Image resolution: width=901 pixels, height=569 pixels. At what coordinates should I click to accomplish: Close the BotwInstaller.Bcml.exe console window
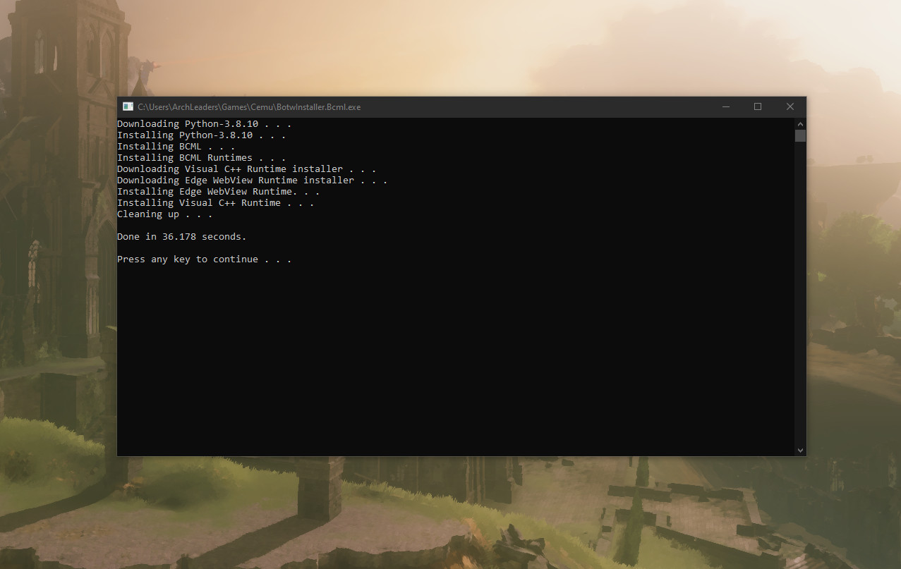point(790,106)
